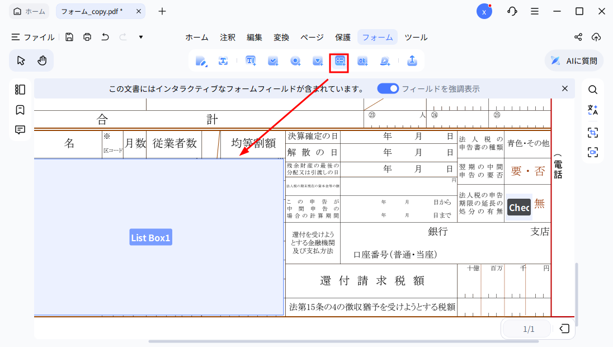Screen dimensions: 613x347
Task: Select the Combo Box field tool
Action: (318, 60)
